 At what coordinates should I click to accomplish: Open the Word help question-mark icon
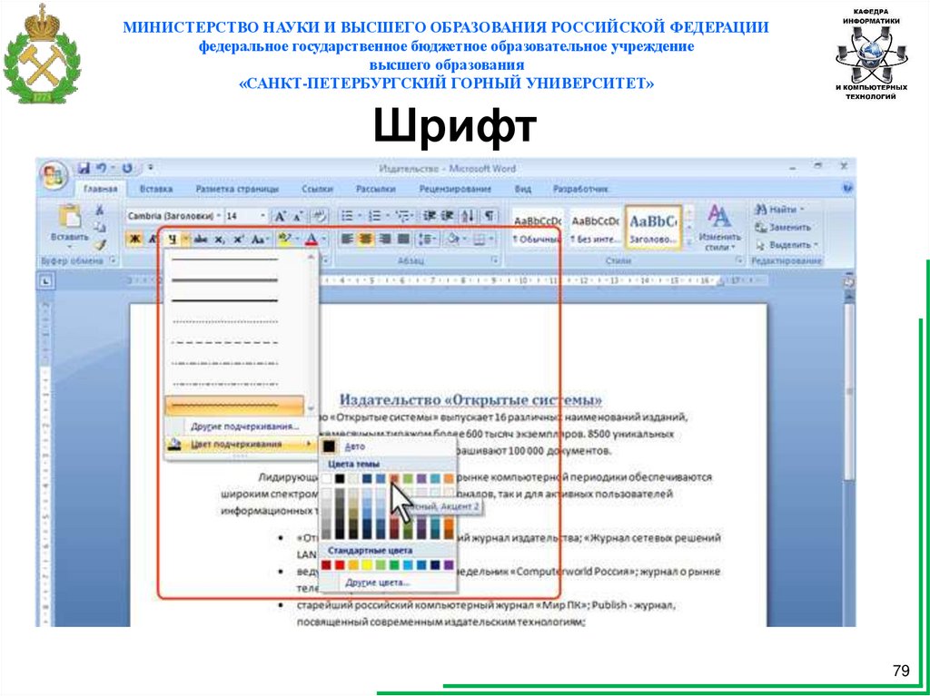pyautogui.click(x=847, y=189)
